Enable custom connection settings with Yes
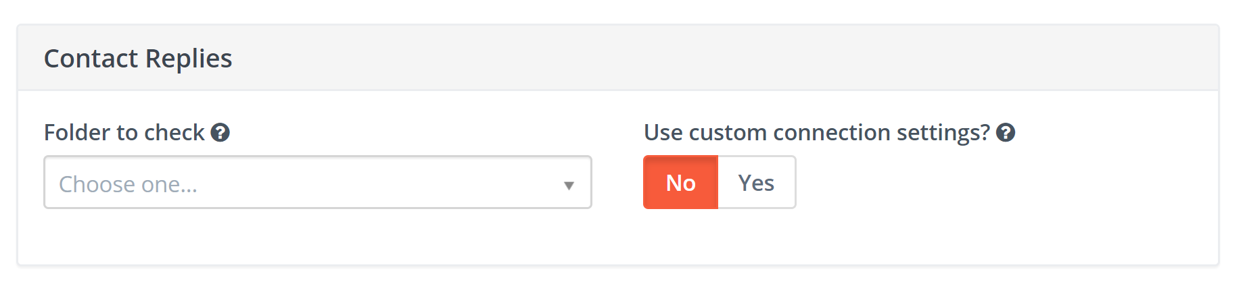This screenshot has width=1245, height=290. pyautogui.click(x=756, y=183)
